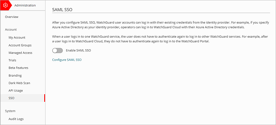The height and width of the screenshot is (125, 276).
Task: Navigate to Branding settings
Action: point(15,75)
